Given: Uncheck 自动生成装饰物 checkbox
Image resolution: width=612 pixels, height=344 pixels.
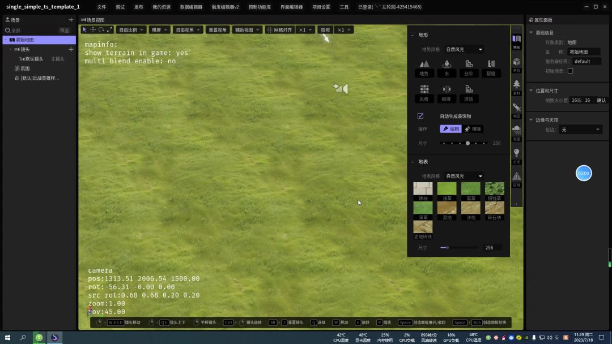Looking at the screenshot, I should pos(420,116).
